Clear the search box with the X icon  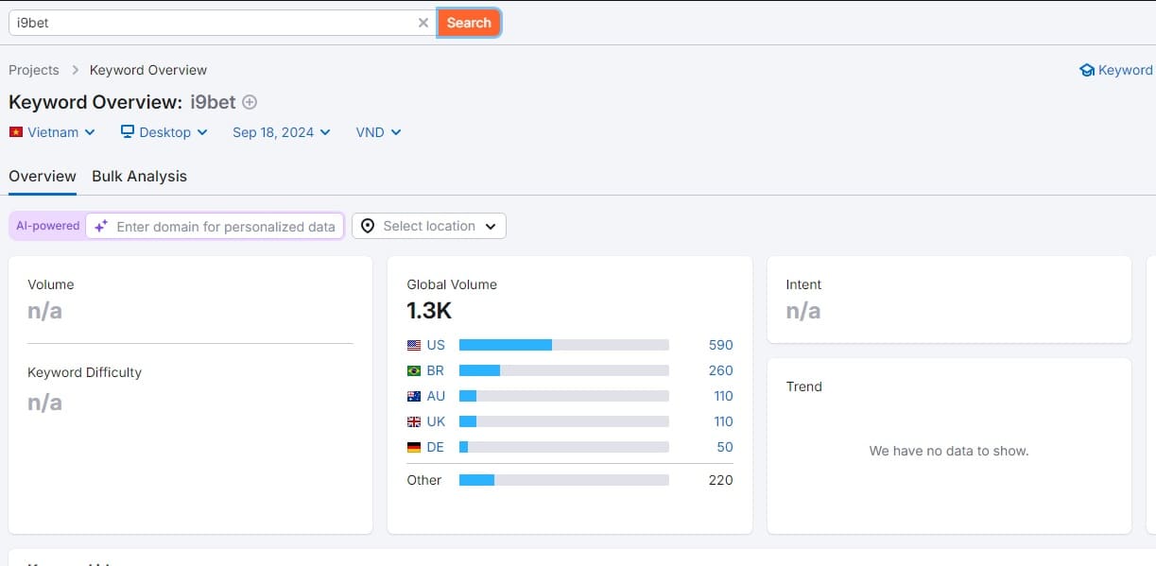click(423, 23)
